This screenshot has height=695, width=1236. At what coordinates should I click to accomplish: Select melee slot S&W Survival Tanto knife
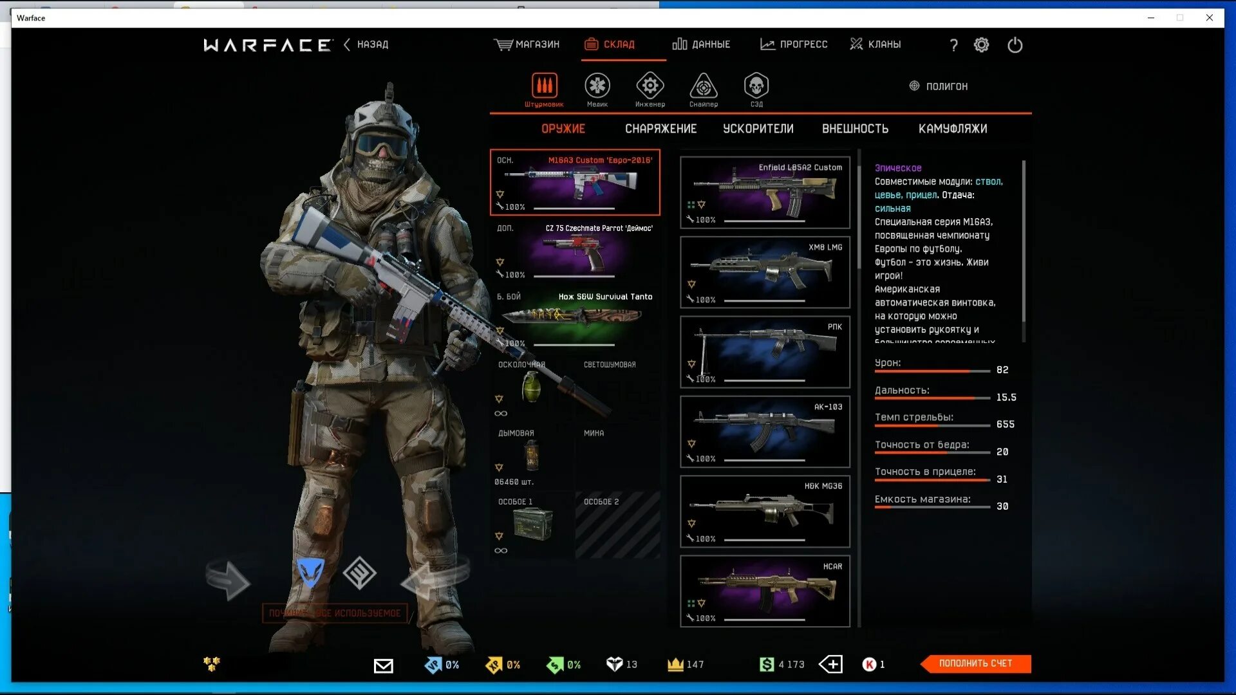(x=575, y=320)
